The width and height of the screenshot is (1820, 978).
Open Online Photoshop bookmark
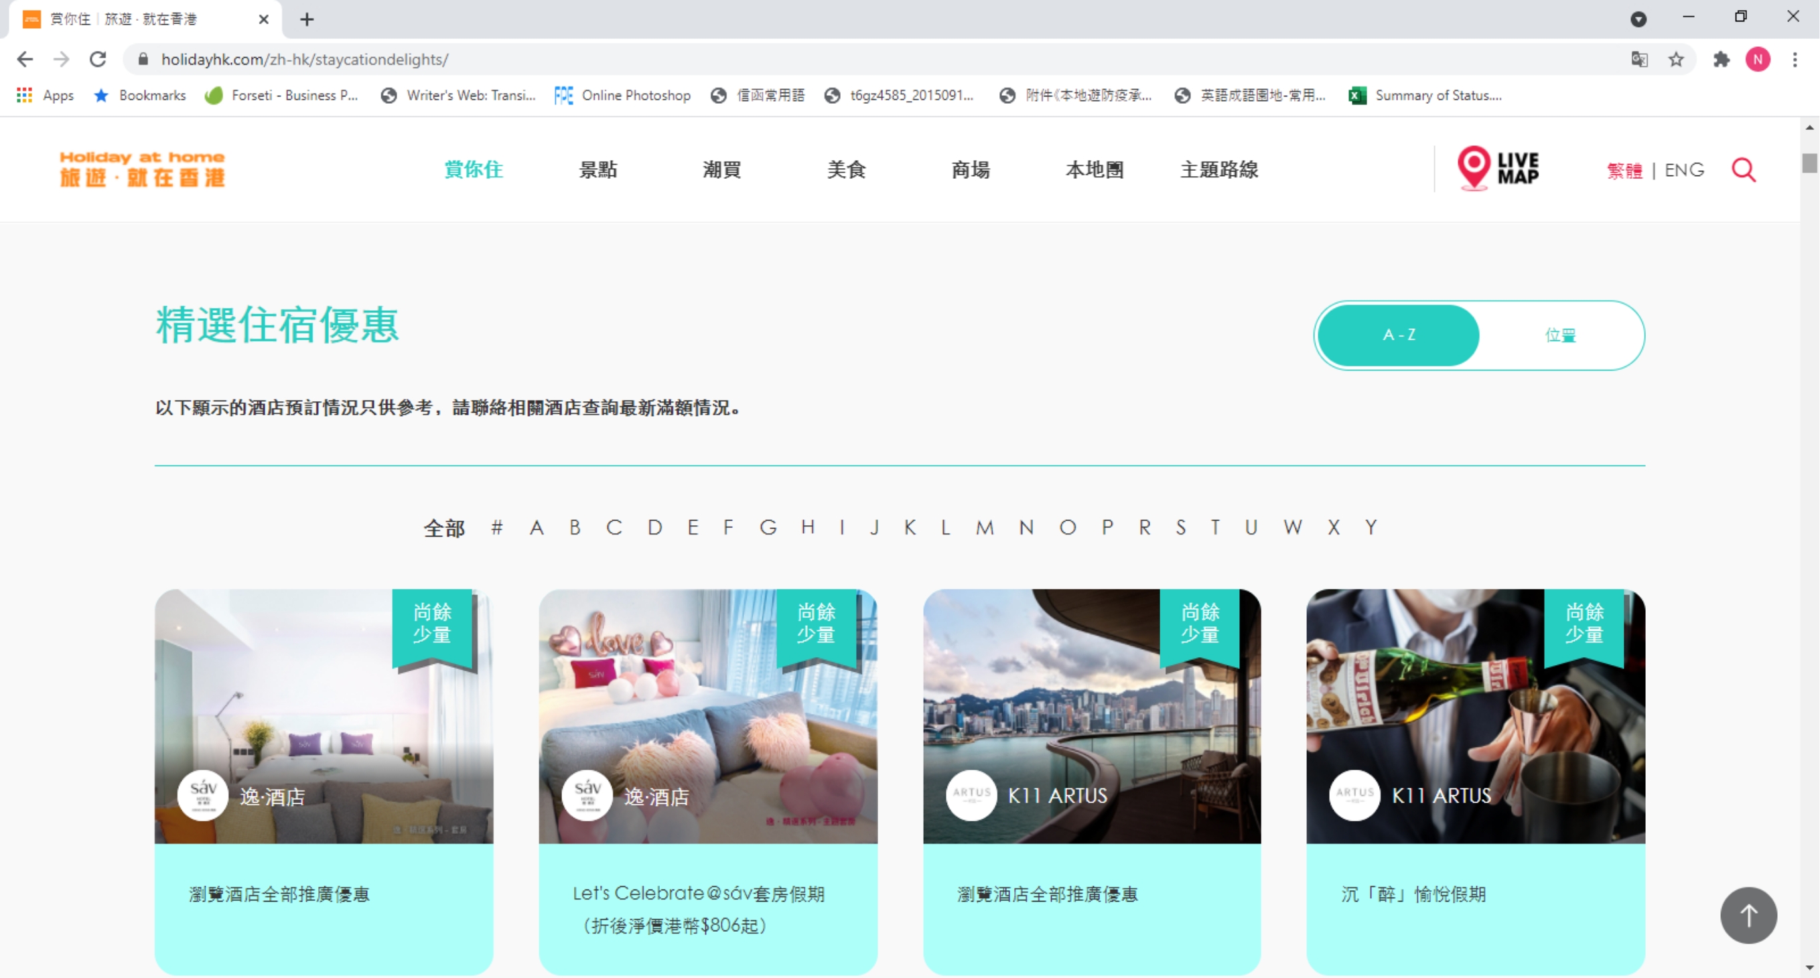tap(622, 95)
